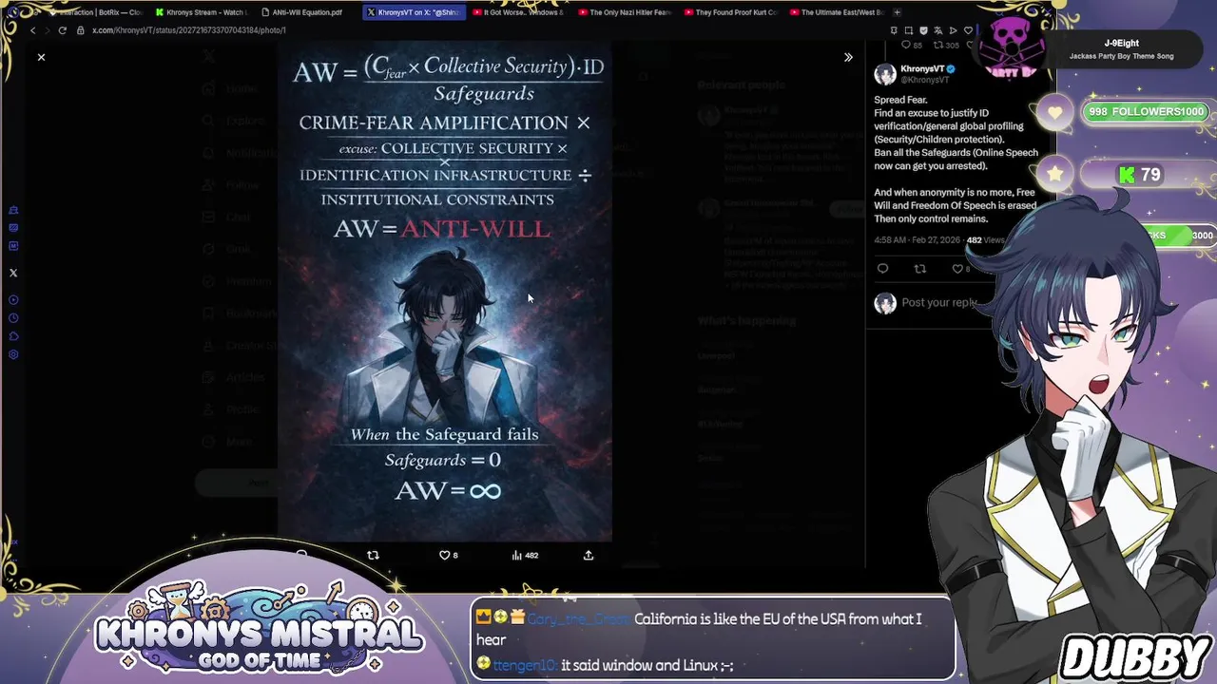Screen dimensions: 1217x684
Task: Click the J-9Eight now playing song title
Action: click(x=1121, y=43)
